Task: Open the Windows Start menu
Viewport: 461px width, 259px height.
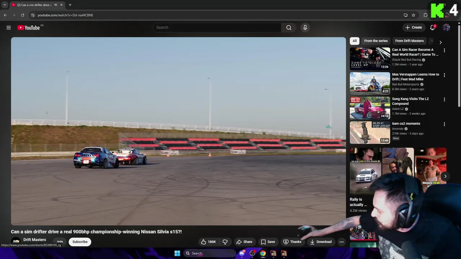Action: click(177, 253)
